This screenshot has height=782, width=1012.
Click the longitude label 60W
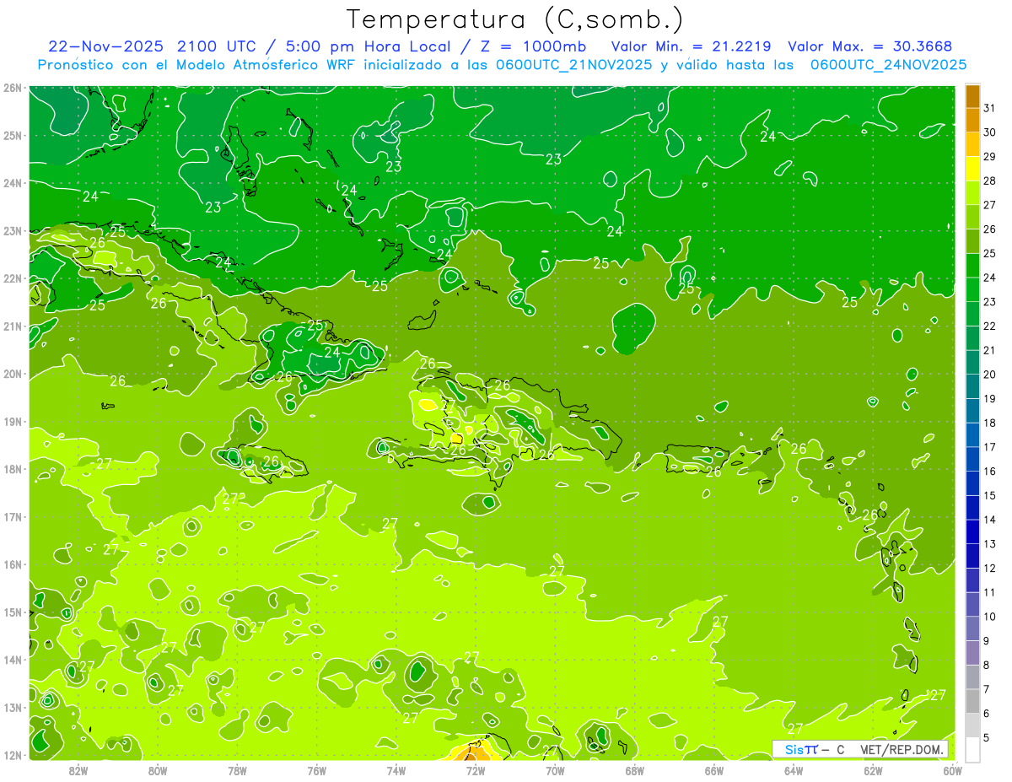(953, 769)
